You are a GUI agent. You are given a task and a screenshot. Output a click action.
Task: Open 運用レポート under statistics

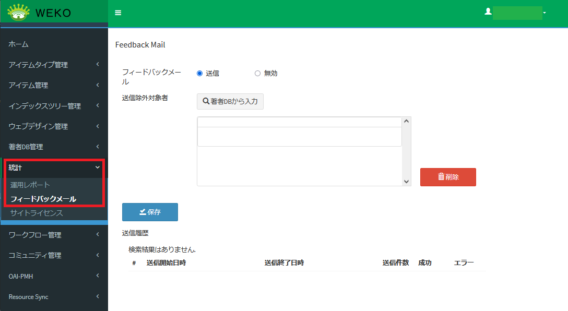point(30,185)
